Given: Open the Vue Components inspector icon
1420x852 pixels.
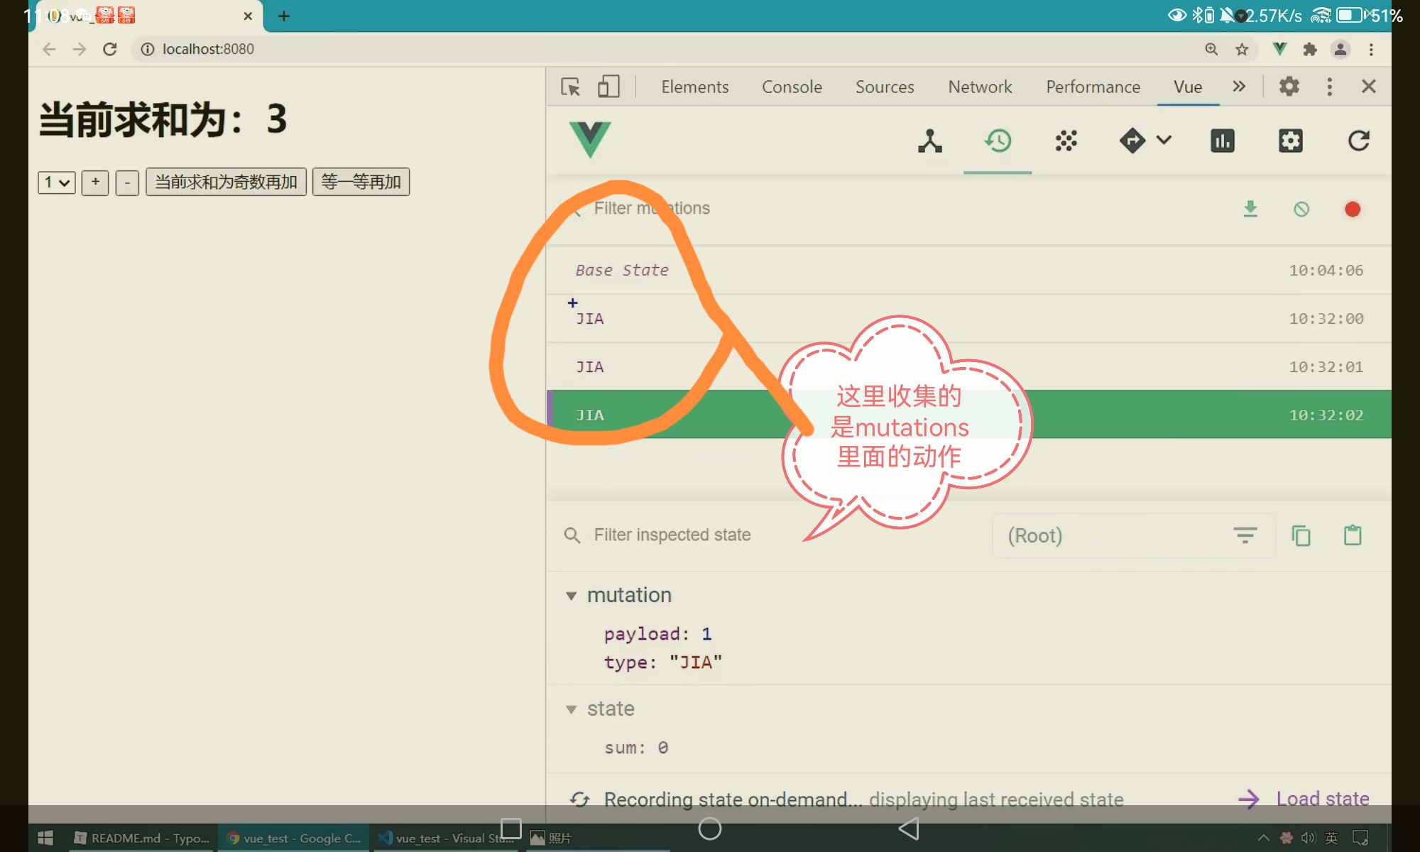Looking at the screenshot, I should pyautogui.click(x=929, y=141).
